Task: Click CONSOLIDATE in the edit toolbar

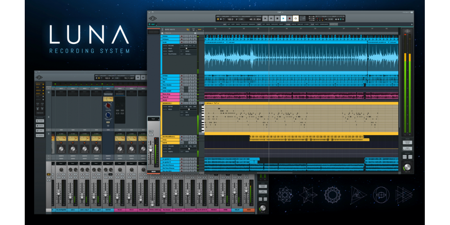Action: [324, 24]
